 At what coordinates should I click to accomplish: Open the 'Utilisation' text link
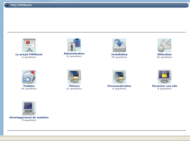point(164,55)
